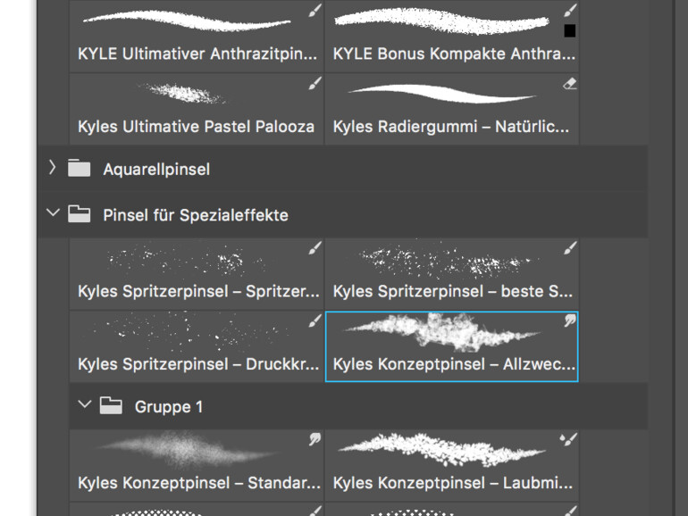Click brush icon on Spritzerpinsel – Spritzer preset
This screenshot has width=688, height=516.
[315, 247]
